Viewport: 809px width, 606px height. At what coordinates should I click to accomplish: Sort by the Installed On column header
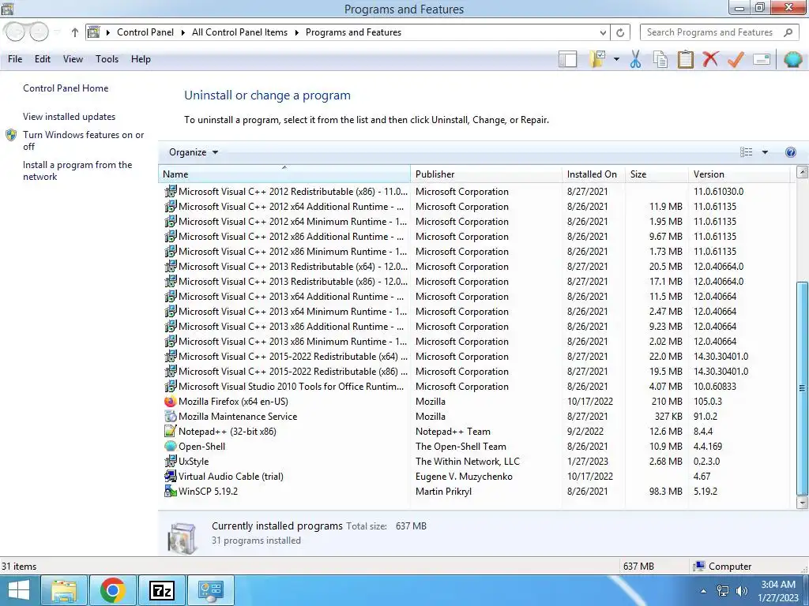tap(593, 174)
